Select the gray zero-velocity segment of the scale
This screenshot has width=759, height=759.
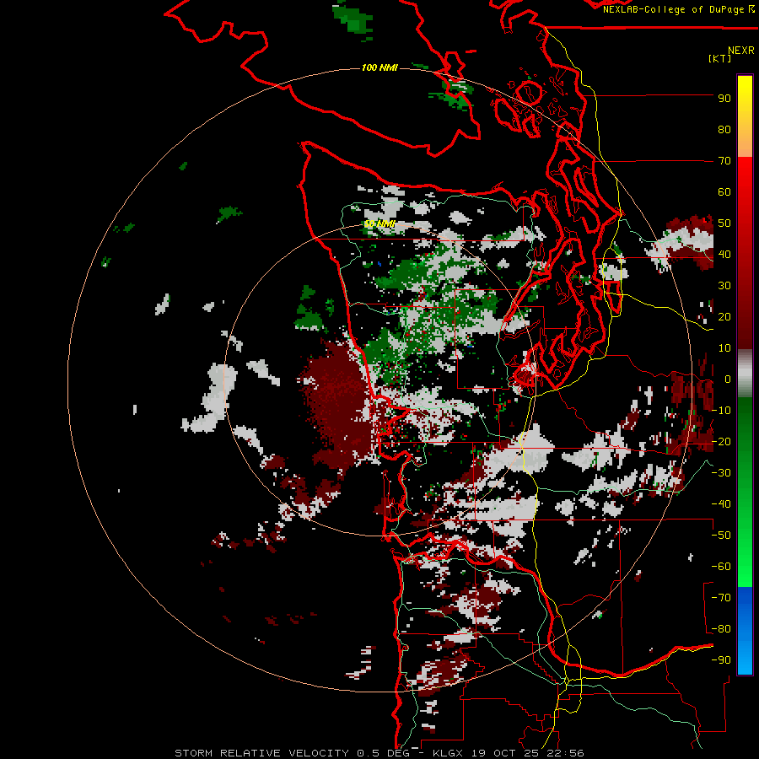(745, 374)
